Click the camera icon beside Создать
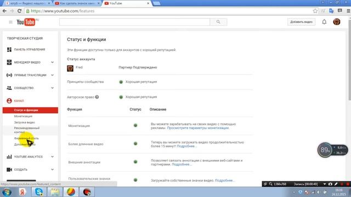Screen dimensions: 351x197 coord(9,170)
